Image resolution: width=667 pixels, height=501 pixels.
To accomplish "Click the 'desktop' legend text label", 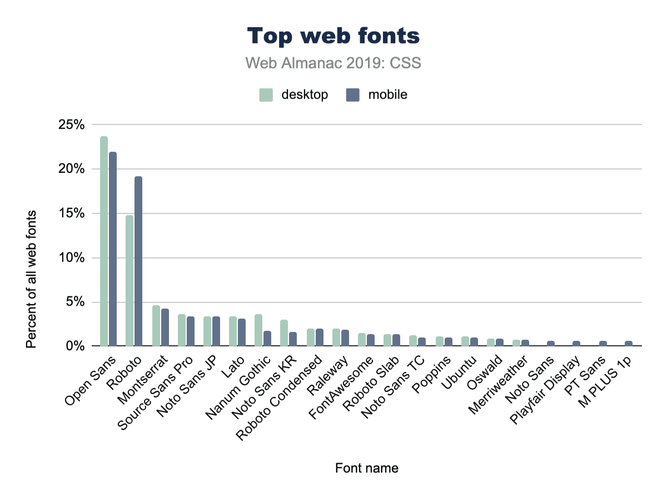I will pyautogui.click(x=305, y=95).
